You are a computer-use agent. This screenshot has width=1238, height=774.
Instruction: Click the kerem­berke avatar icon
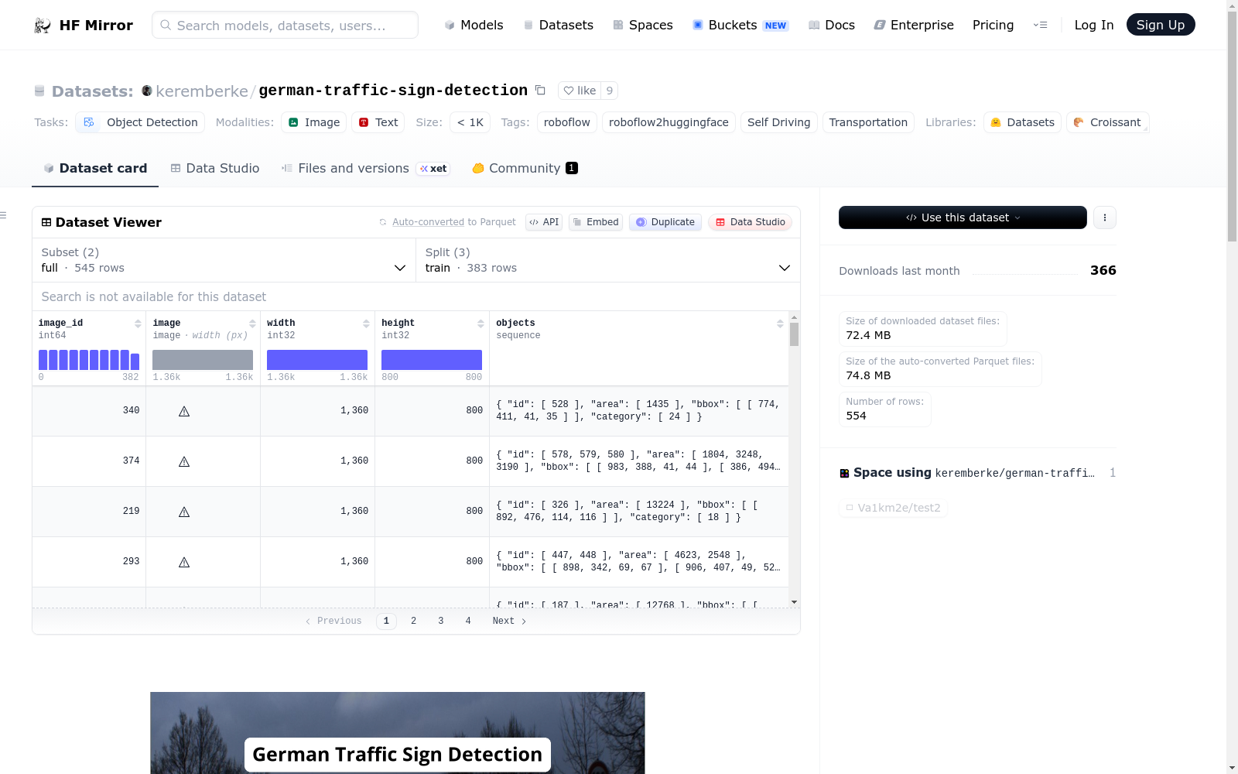coord(147,91)
